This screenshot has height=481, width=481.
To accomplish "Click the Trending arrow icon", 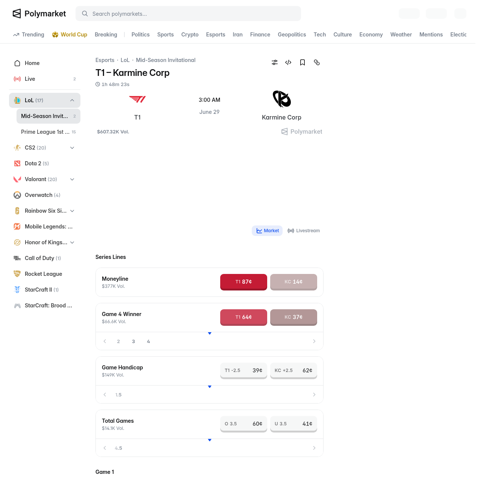I will pos(16,35).
